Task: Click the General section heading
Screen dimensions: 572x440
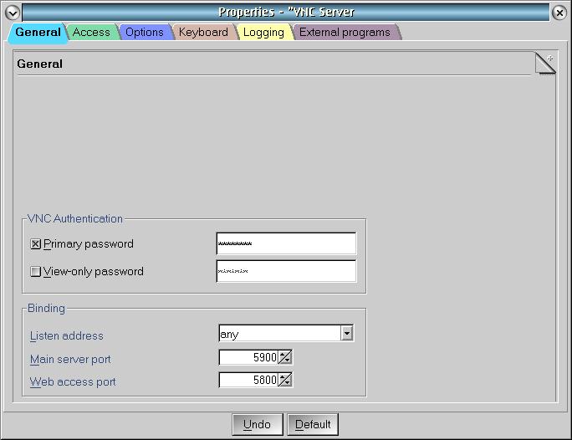Action: point(40,64)
